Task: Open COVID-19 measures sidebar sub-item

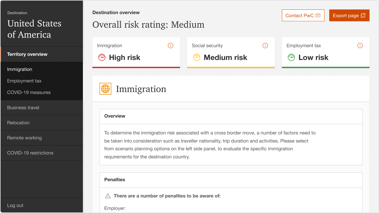Action: tap(29, 93)
